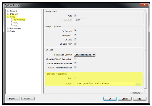Viewport: 152px width, 106px height.
Task: Select the NWD tree item
Action: click(16, 23)
